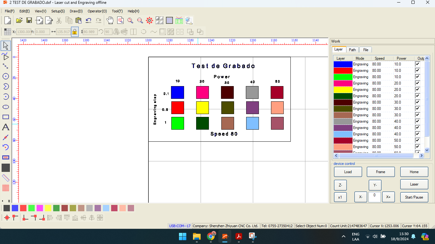
Task: Expand the left toolbar overflow chevron
Action: click(9, 201)
